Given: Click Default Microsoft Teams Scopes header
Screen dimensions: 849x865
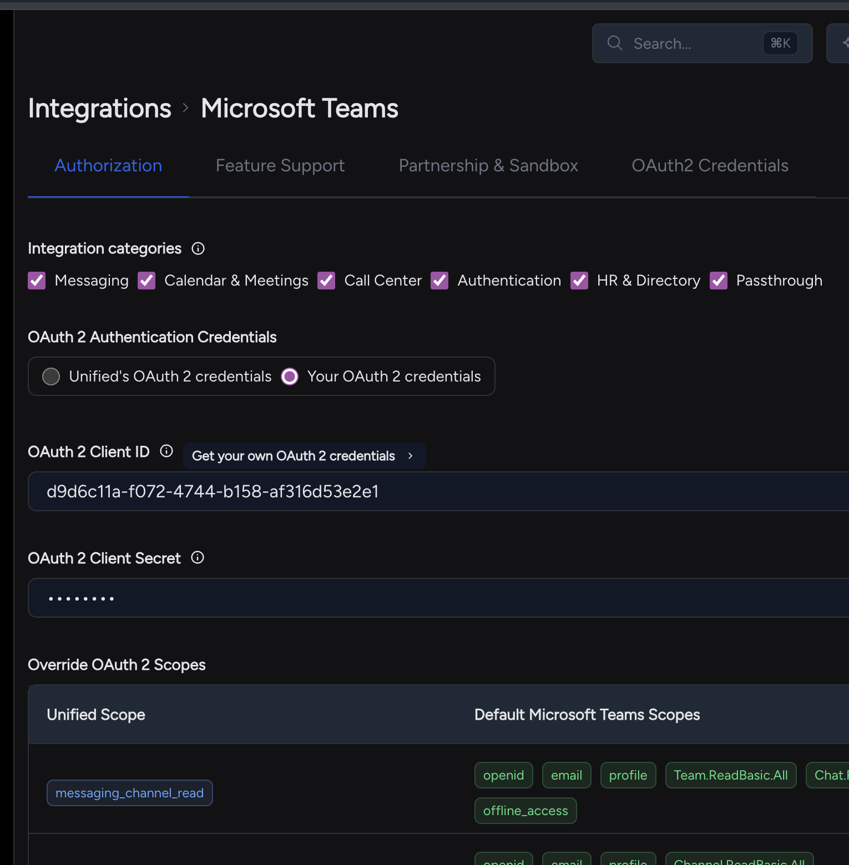Looking at the screenshot, I should click(587, 715).
